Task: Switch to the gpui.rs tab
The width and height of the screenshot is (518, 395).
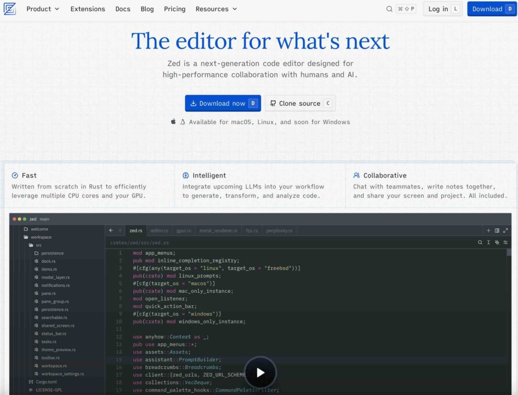Action: pos(184,231)
